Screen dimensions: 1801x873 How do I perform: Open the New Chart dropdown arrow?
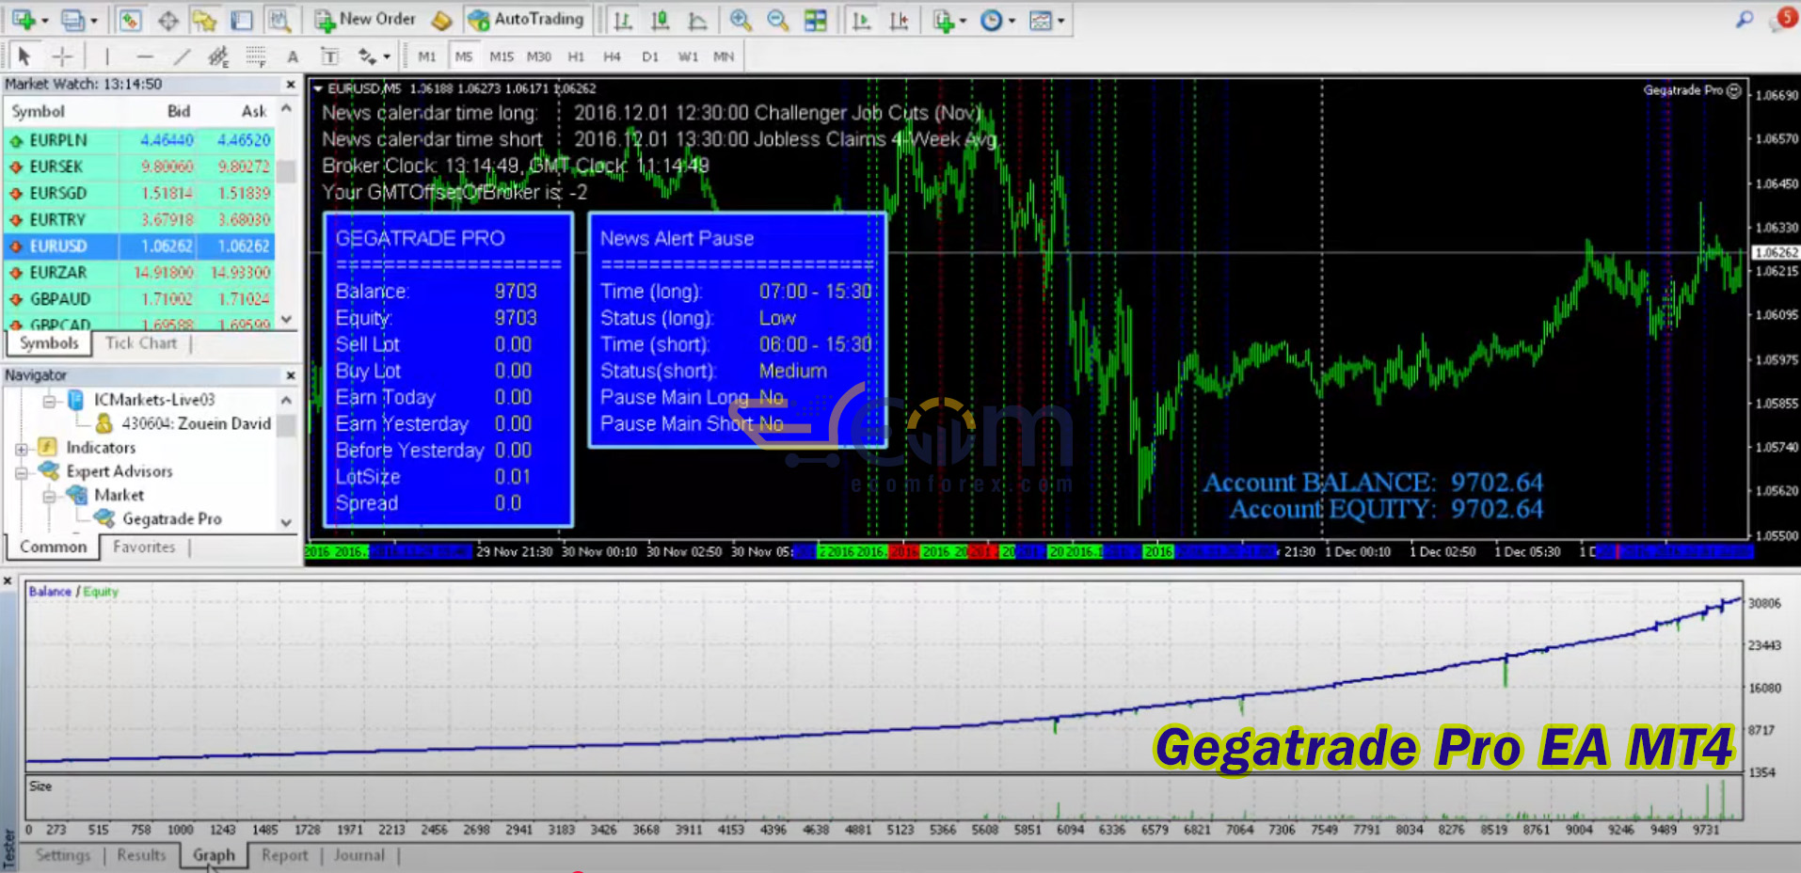coord(44,21)
